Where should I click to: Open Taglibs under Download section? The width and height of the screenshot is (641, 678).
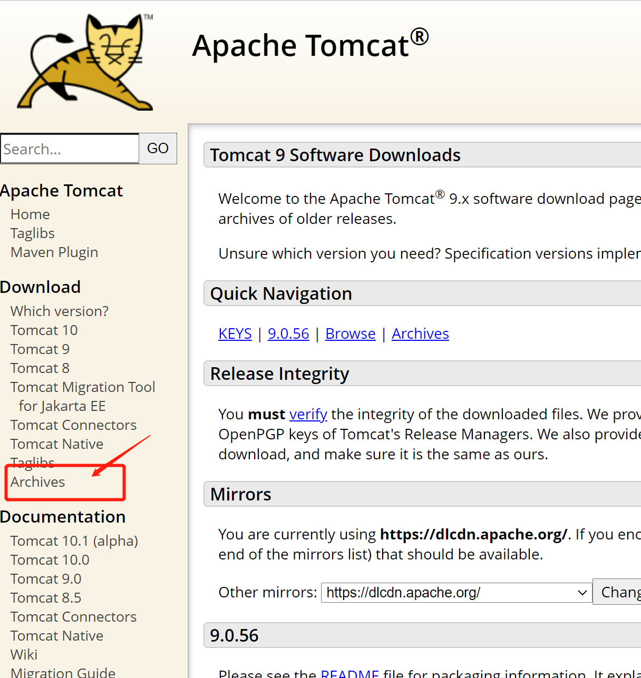[33, 463]
